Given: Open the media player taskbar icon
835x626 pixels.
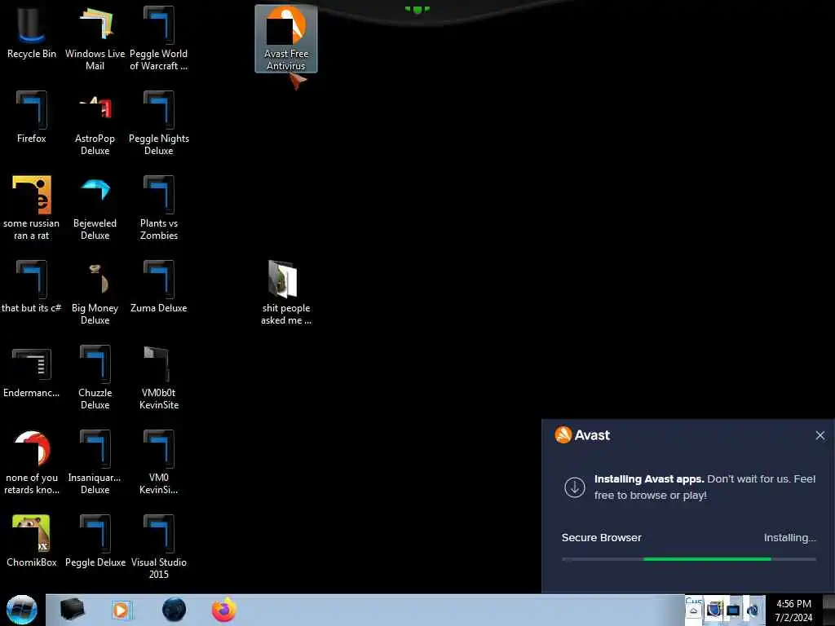Looking at the screenshot, I should [121, 610].
